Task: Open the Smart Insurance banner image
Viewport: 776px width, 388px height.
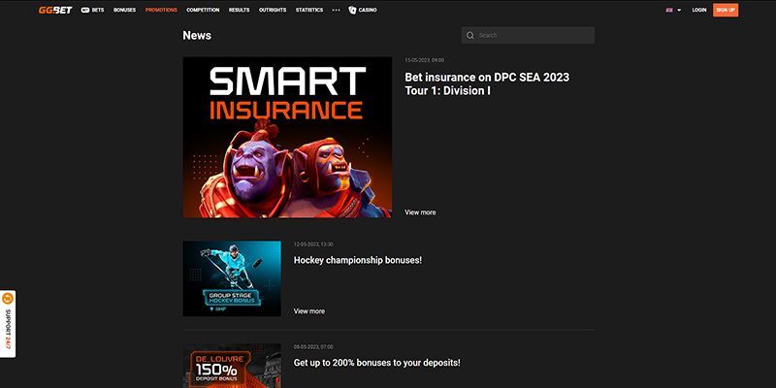Action: click(x=287, y=137)
